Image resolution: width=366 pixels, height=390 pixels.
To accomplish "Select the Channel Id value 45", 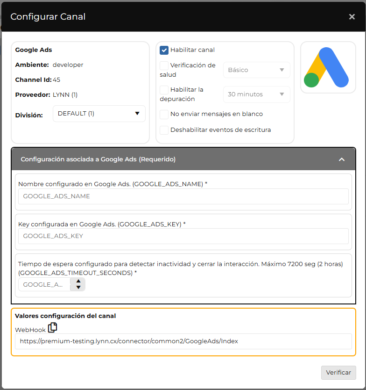I will tap(56, 80).
